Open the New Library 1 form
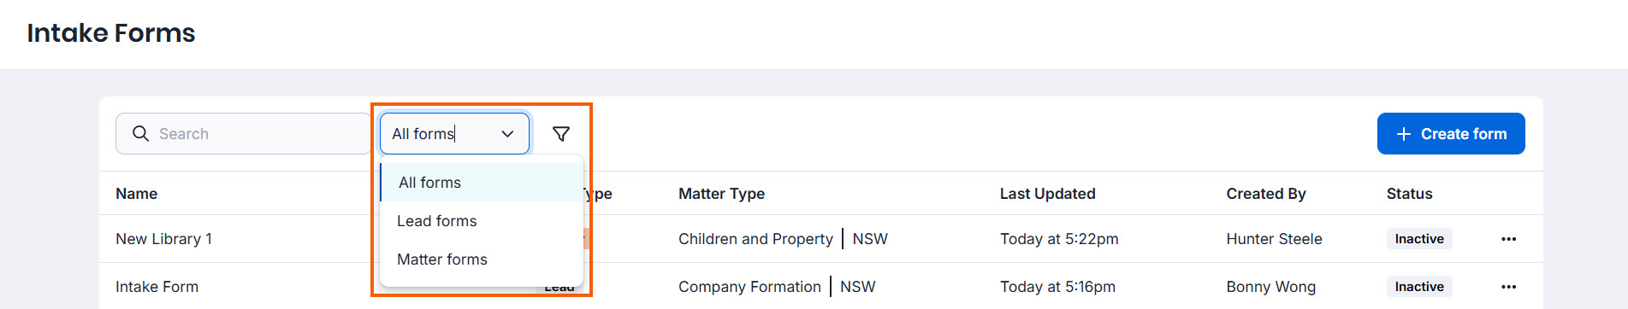 (163, 239)
